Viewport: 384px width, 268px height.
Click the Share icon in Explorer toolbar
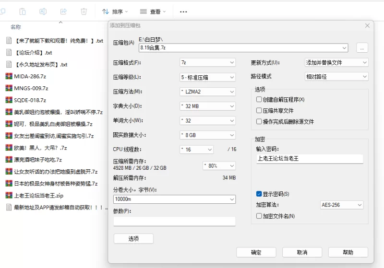coord(63,12)
